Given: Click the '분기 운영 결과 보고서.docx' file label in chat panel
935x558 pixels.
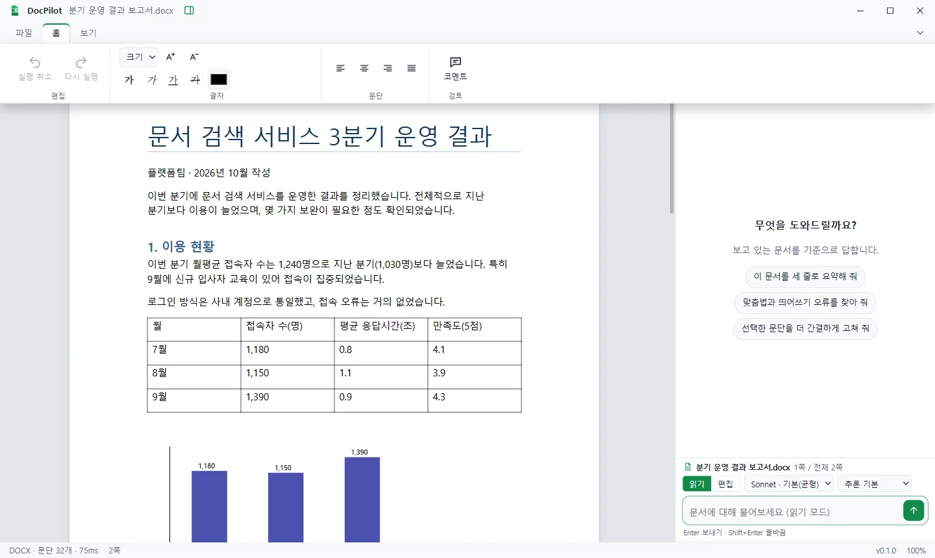Looking at the screenshot, I should click(743, 467).
